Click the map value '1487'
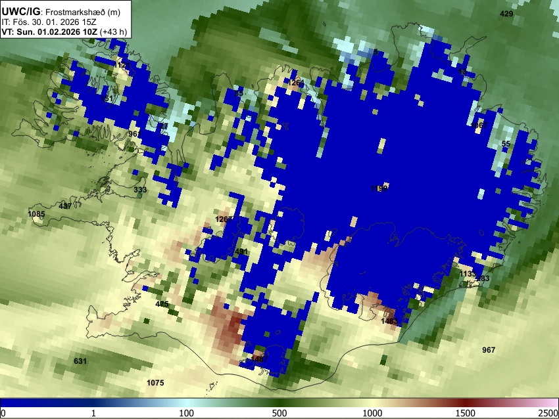The width and height of the screenshot is (559, 419). tap(259, 359)
